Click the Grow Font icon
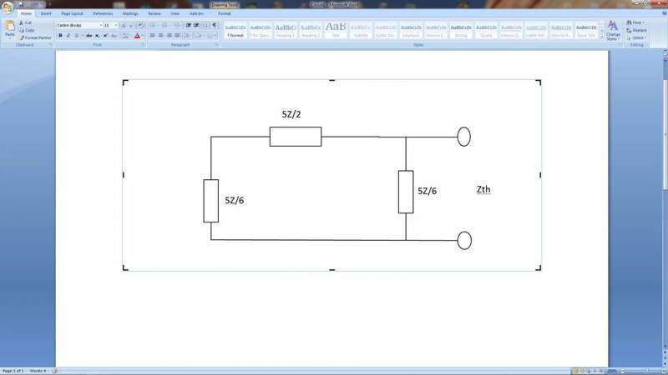Viewport: 668px width, 375px height. click(124, 26)
